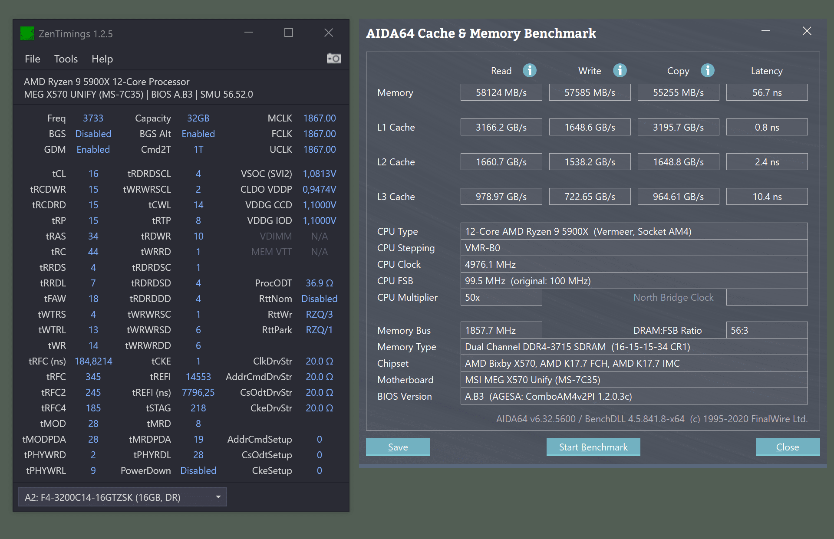Click CPU Stepping value VMR-B0

pos(634,248)
